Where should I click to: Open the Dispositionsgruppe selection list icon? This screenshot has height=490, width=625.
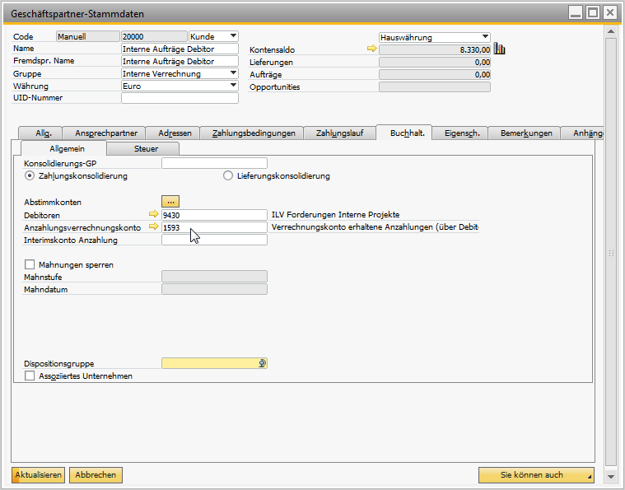262,363
